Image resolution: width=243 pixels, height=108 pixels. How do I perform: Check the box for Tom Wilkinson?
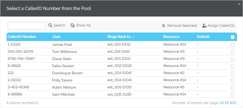click(x=232, y=52)
